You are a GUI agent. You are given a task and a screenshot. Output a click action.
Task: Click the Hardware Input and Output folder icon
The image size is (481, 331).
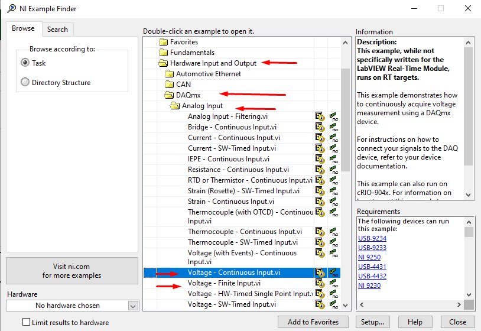tap(163, 63)
